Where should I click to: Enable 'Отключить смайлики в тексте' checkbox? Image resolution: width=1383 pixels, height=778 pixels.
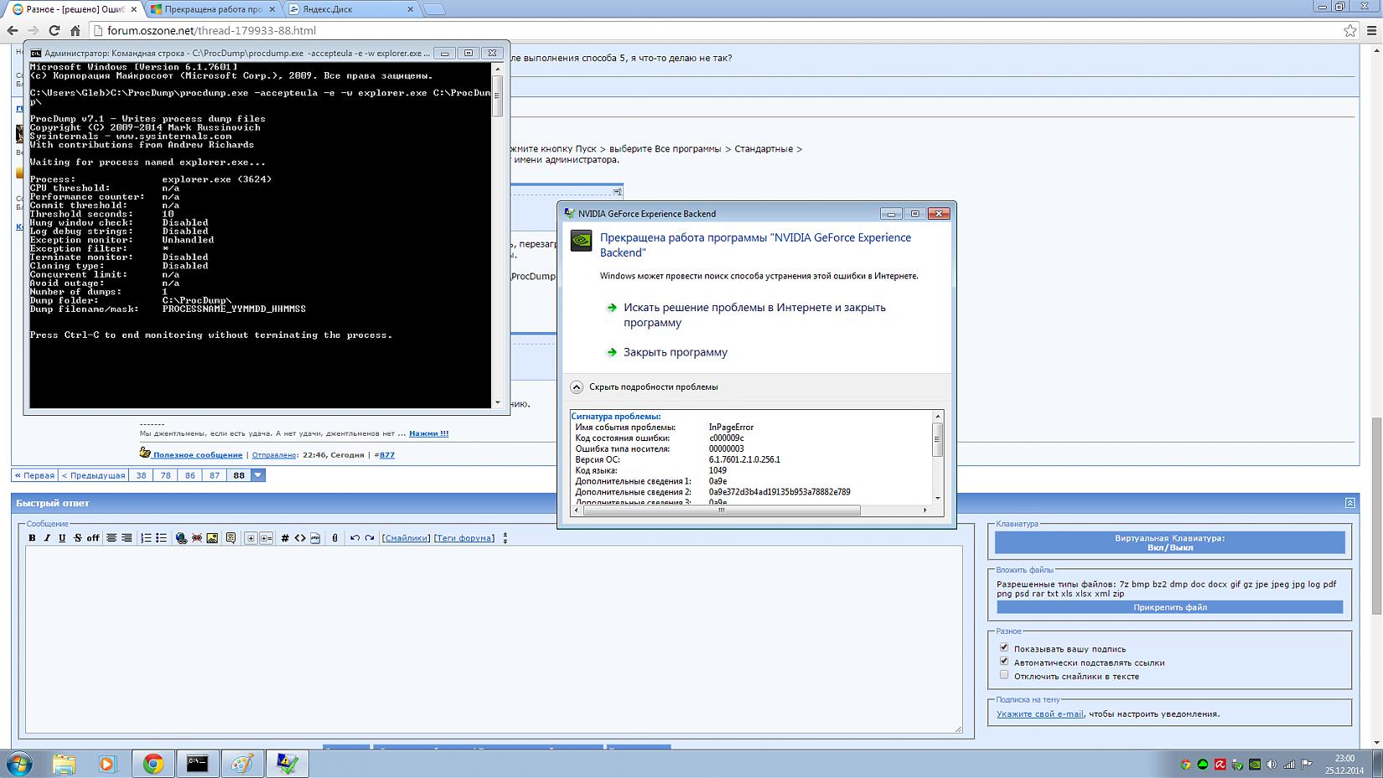click(1004, 675)
